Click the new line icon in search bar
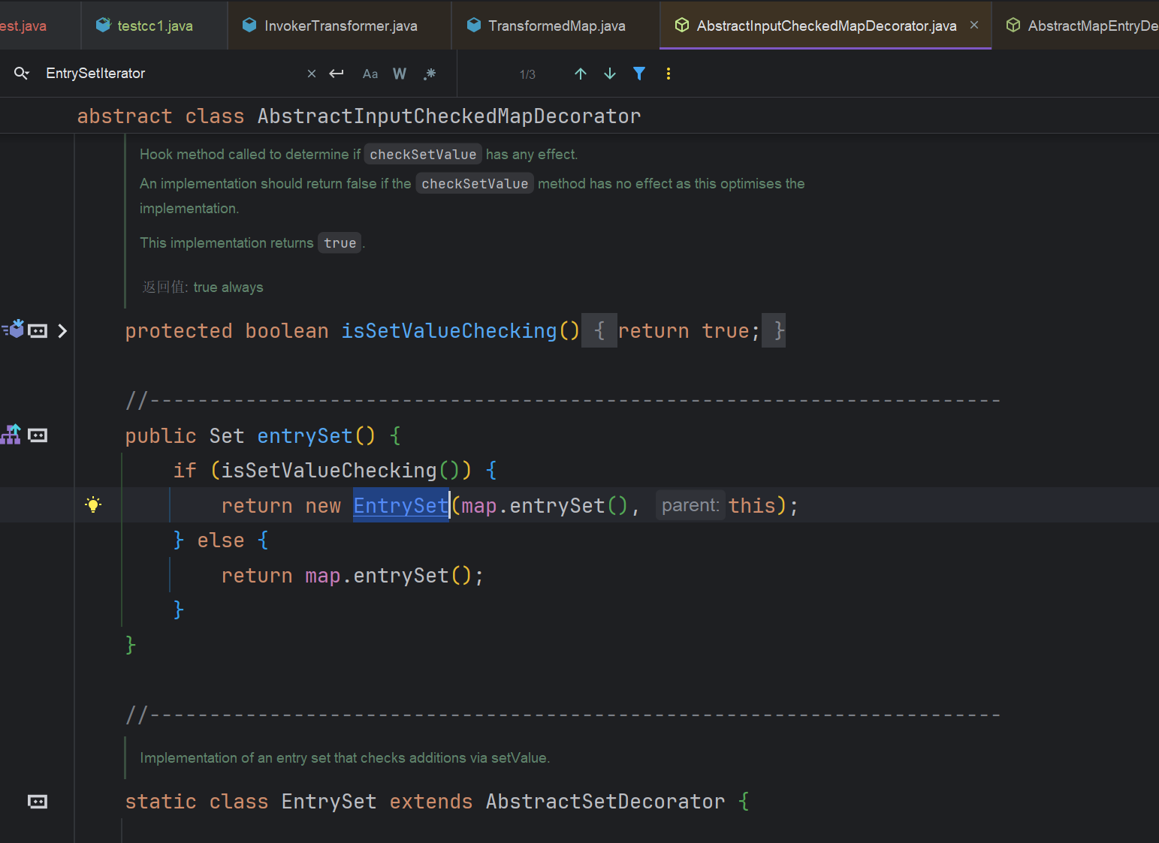The height and width of the screenshot is (843, 1159). tap(337, 74)
